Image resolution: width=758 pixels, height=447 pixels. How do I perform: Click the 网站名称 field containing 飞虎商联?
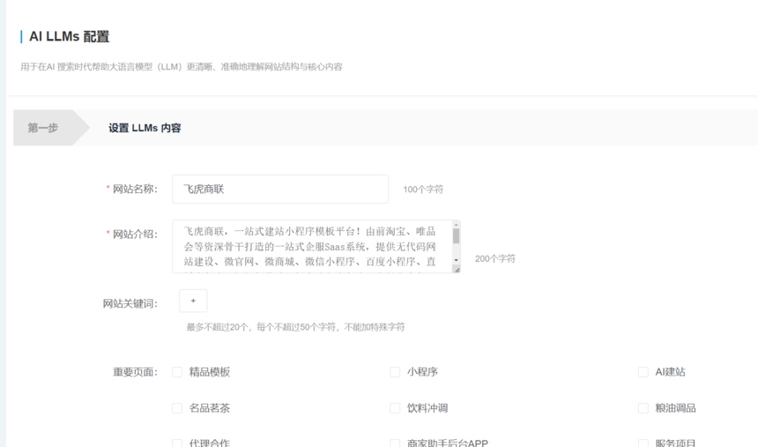coord(279,189)
